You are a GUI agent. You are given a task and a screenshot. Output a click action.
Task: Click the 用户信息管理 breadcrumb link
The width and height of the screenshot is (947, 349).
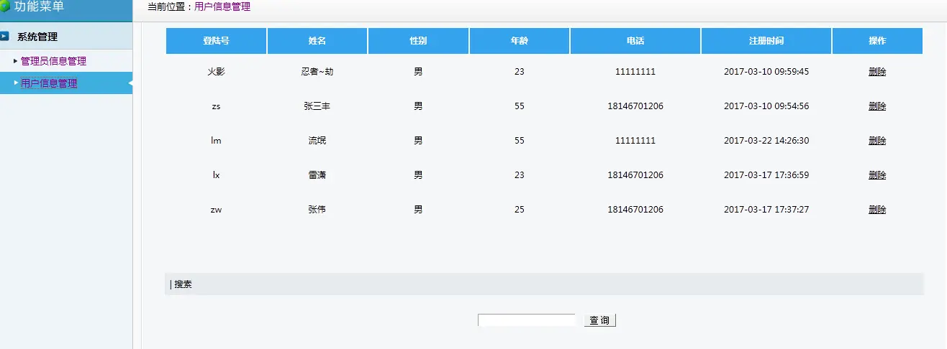[x=222, y=7]
